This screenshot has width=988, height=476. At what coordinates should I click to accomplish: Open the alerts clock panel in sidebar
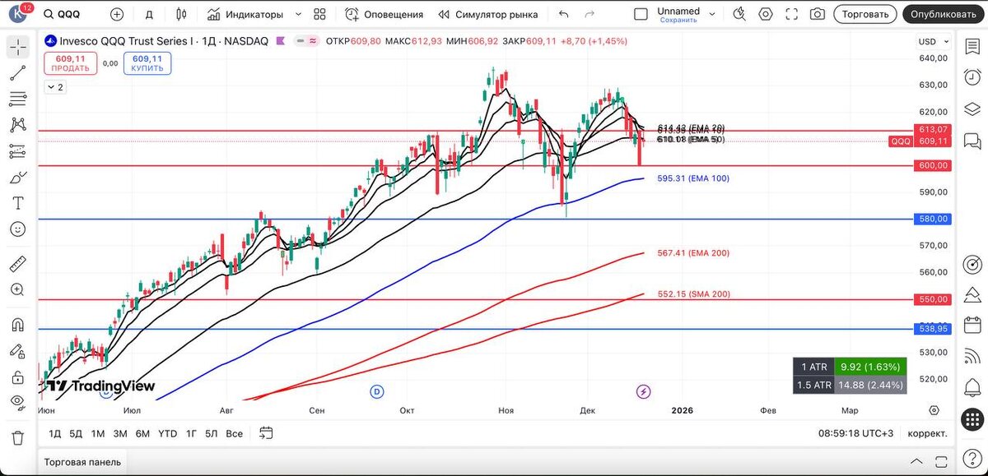coord(972,78)
